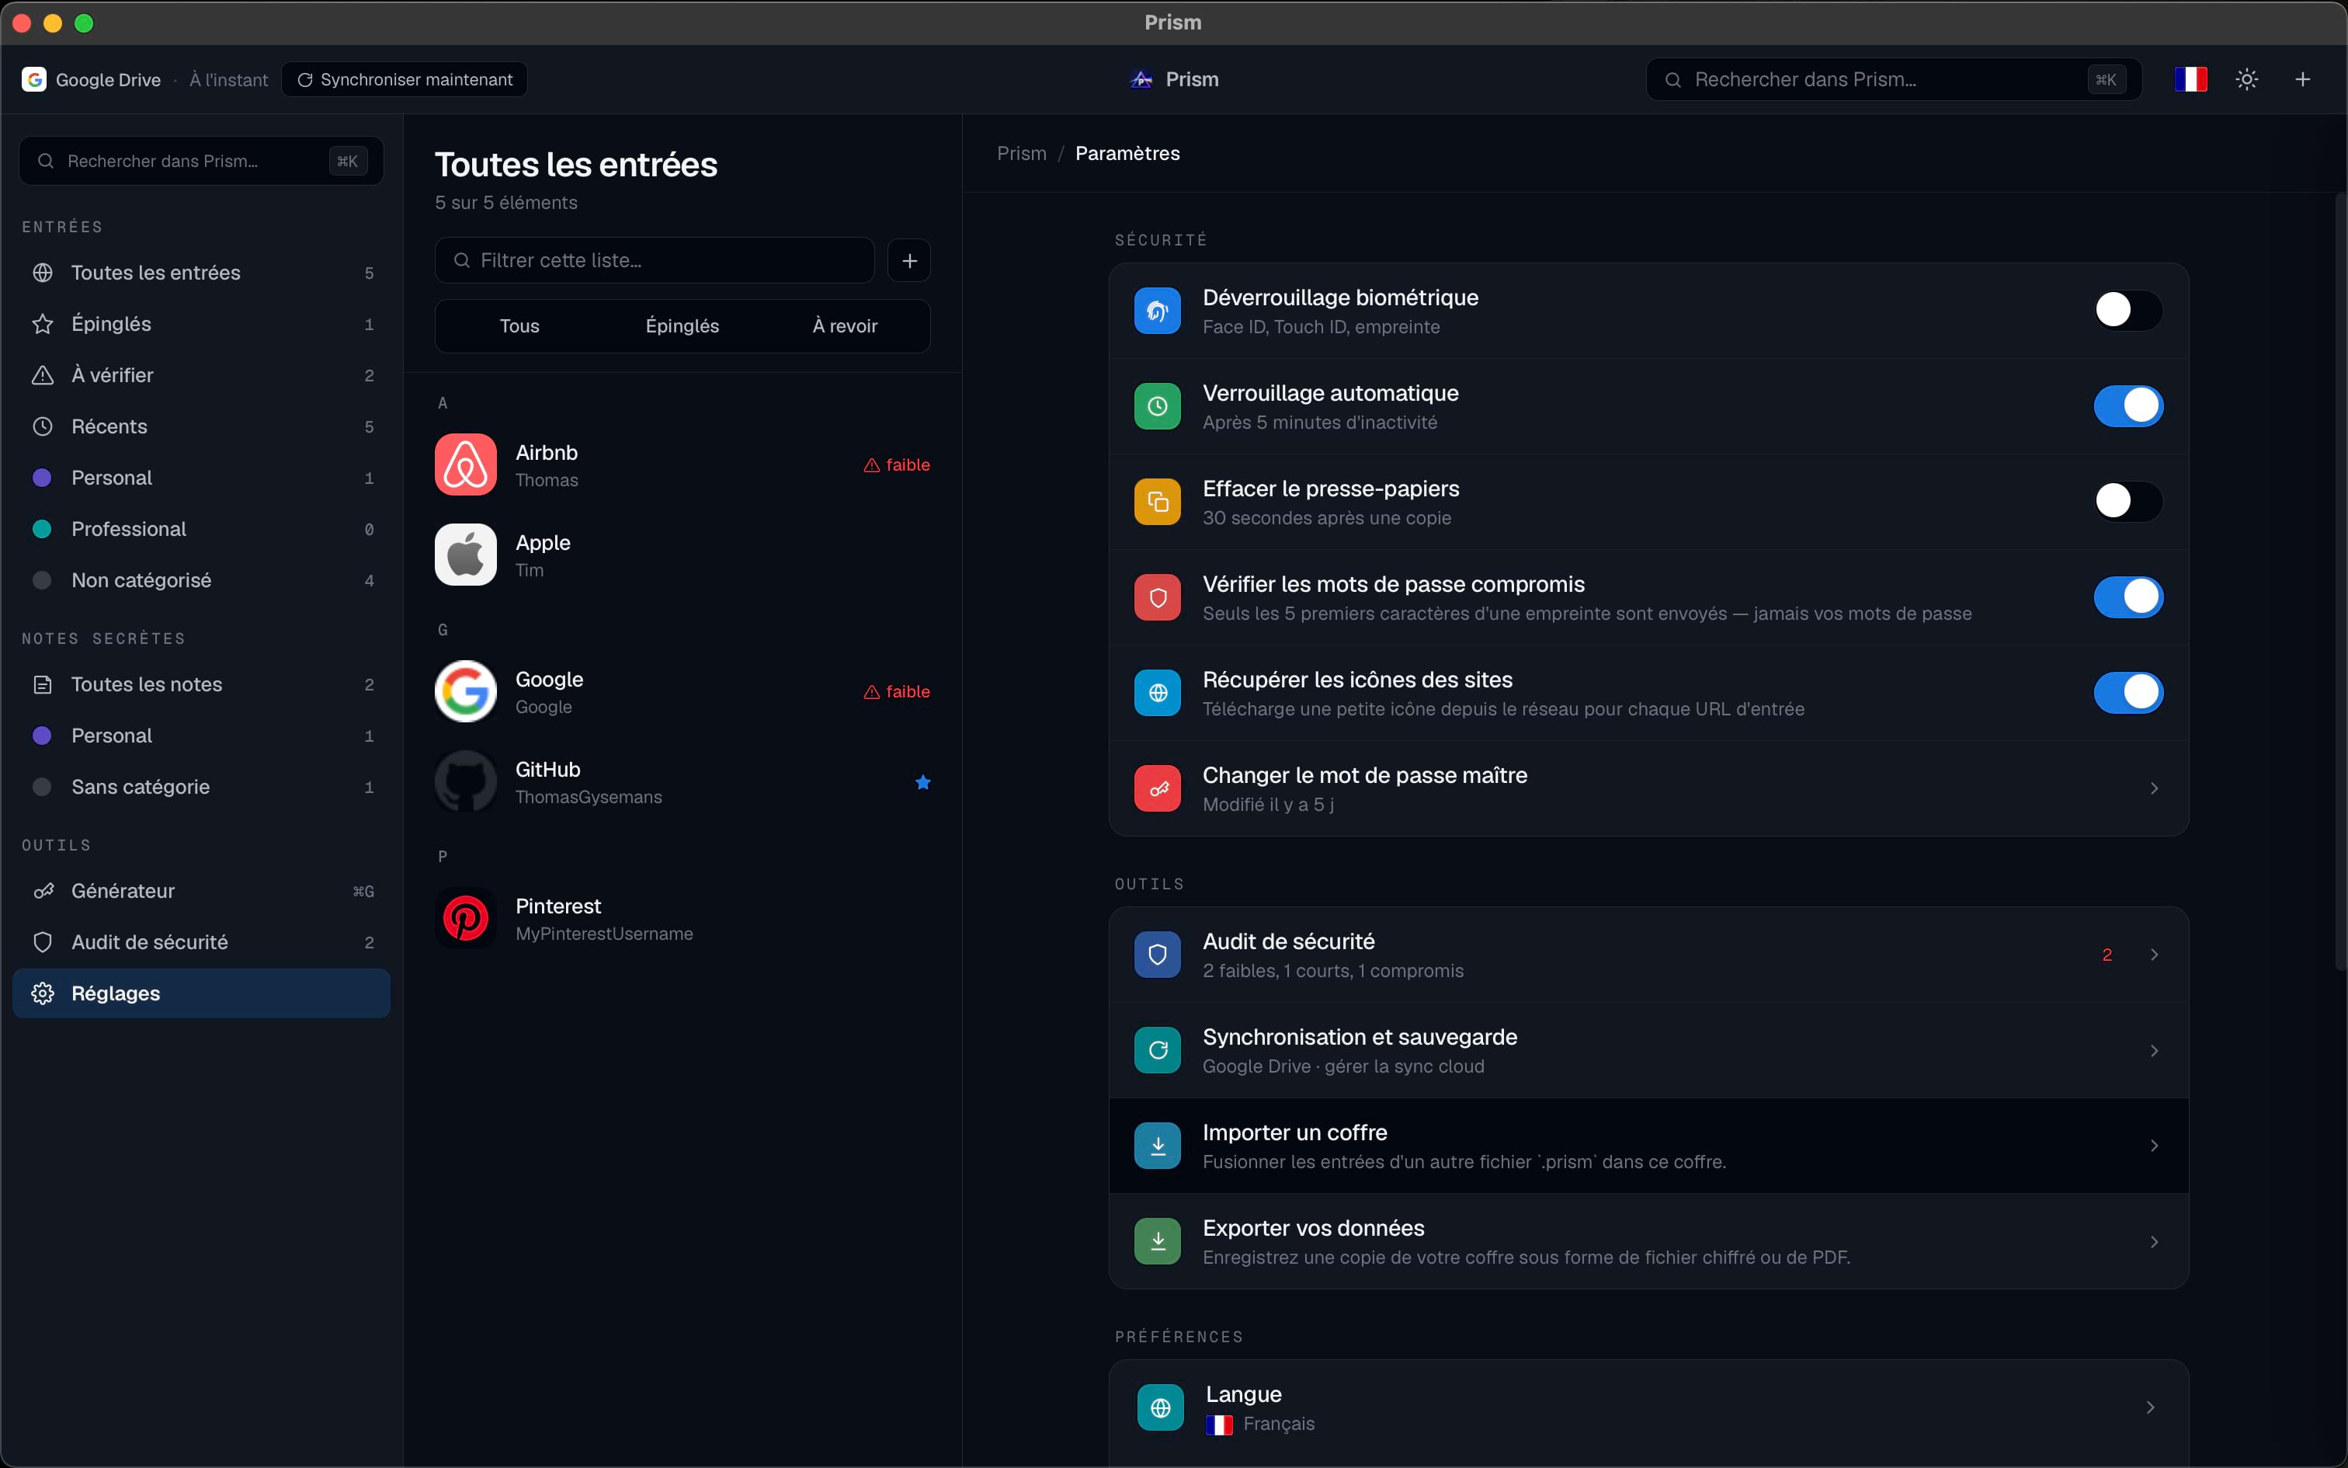This screenshot has width=2348, height=1468.
Task: Click the Pinterest entry logo
Action: 466,918
